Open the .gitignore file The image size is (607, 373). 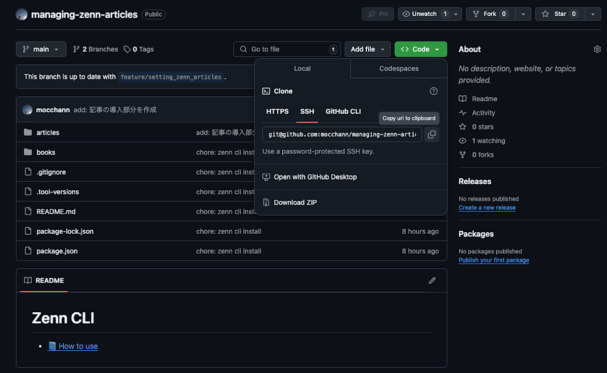51,172
